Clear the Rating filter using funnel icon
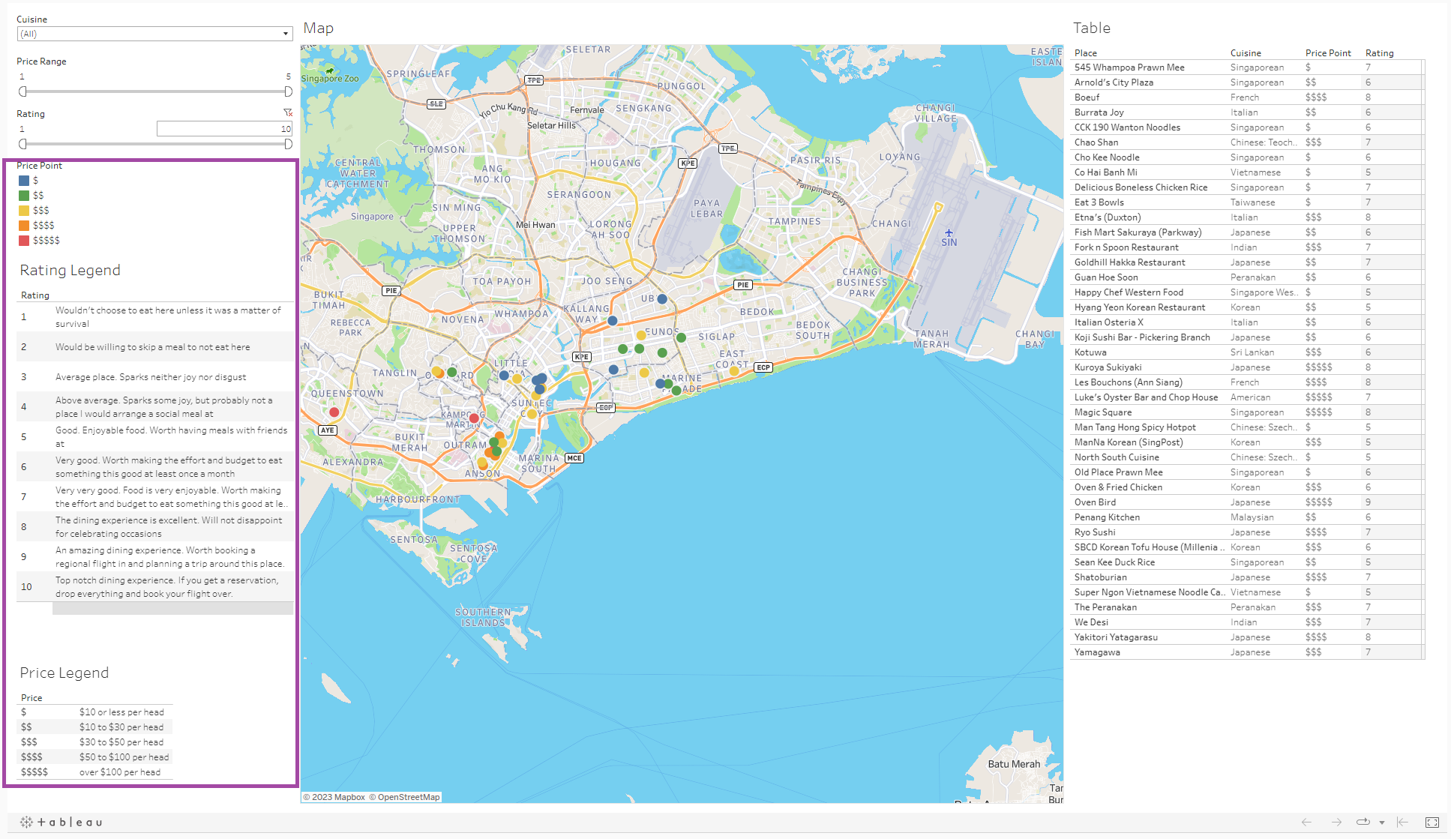 pos(287,112)
